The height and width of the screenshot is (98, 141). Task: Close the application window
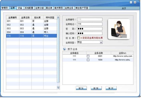[x=135, y=2]
